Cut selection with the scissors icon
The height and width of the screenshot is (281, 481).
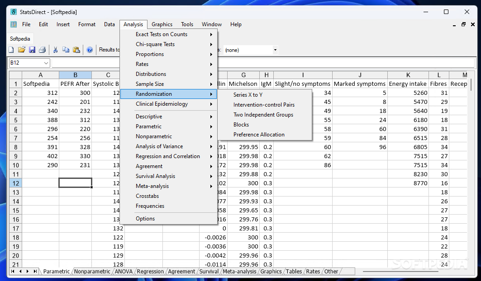(x=56, y=50)
